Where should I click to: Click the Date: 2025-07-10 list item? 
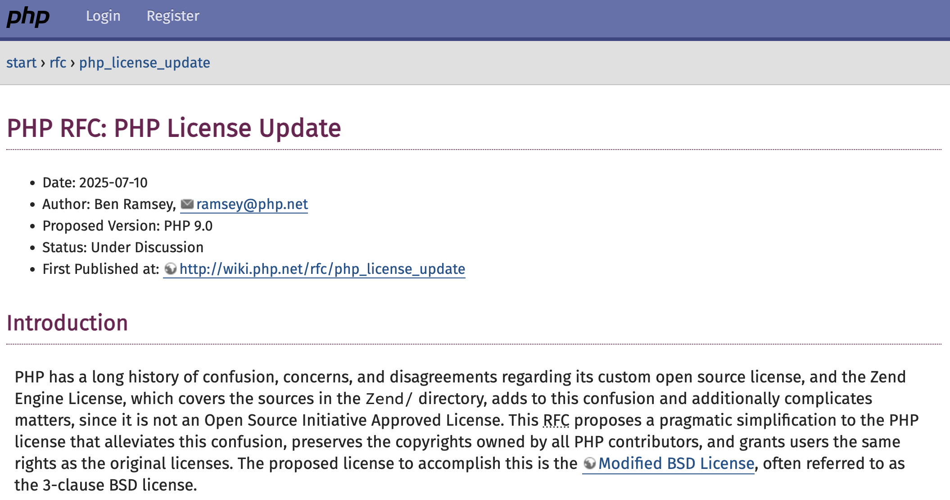95,183
